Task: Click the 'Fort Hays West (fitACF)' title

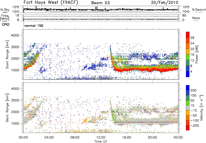Action: tap(50, 3)
